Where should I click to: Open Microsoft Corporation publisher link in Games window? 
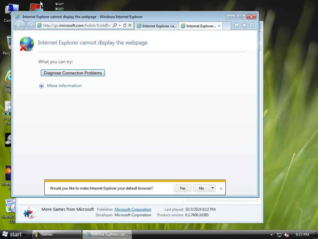click(x=133, y=209)
